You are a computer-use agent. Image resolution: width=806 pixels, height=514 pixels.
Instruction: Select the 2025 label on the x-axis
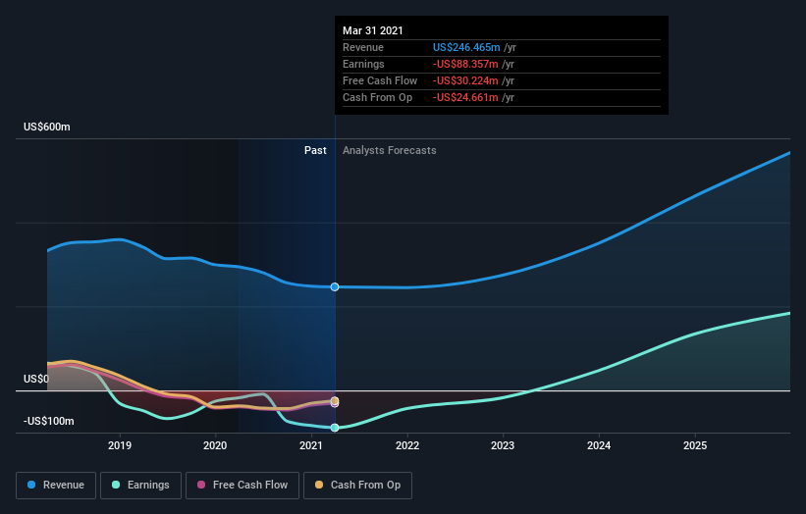(695, 445)
